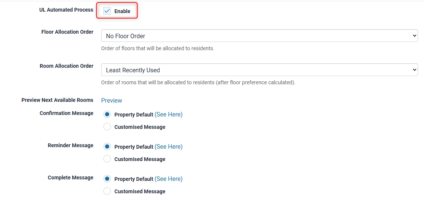Image resolution: width=424 pixels, height=200 pixels.
Task: Expand the Room Allocation Order dropdown
Action: pos(259,70)
